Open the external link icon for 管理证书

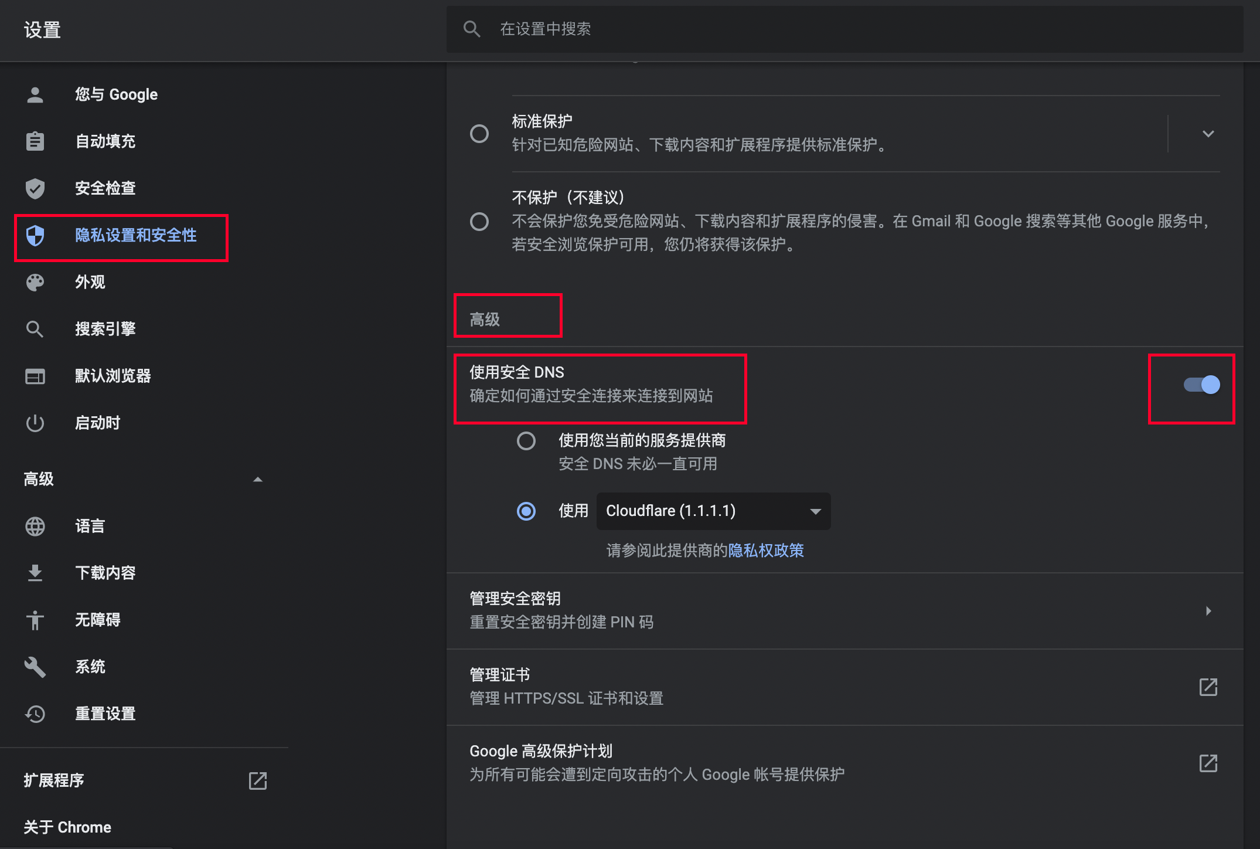pos(1208,687)
